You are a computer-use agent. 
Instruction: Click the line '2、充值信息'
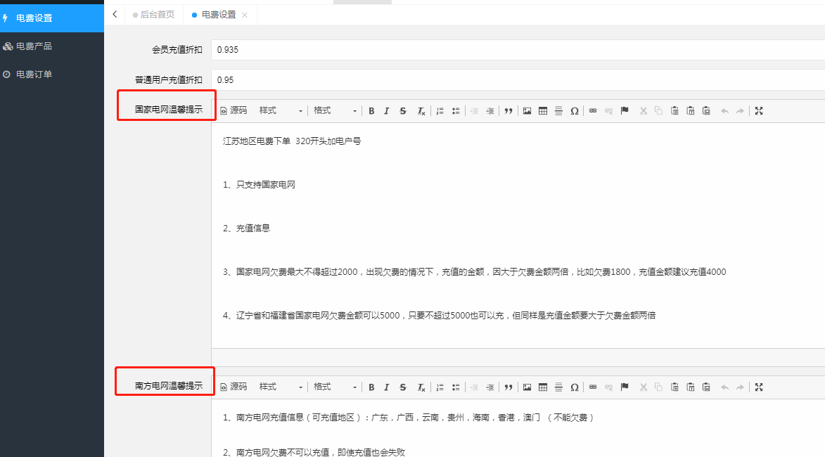click(x=246, y=228)
